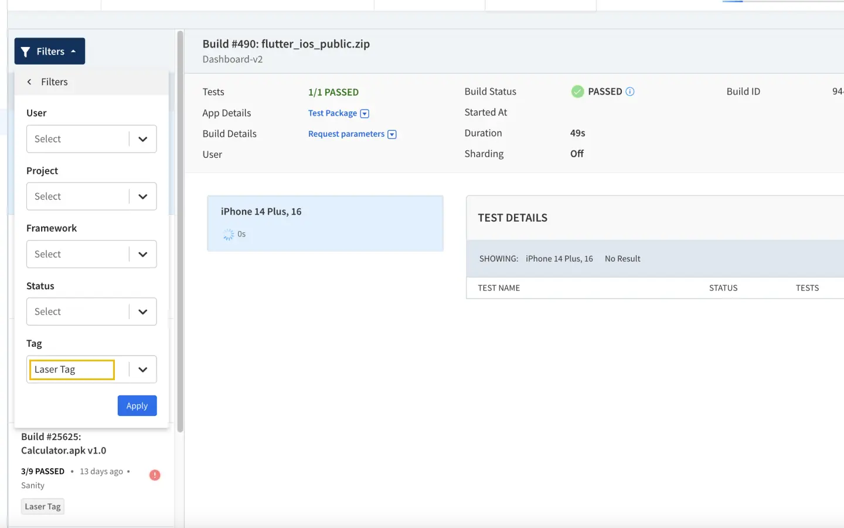The height and width of the screenshot is (528, 844).
Task: Click the Build Status info icon
Action: 630,92
